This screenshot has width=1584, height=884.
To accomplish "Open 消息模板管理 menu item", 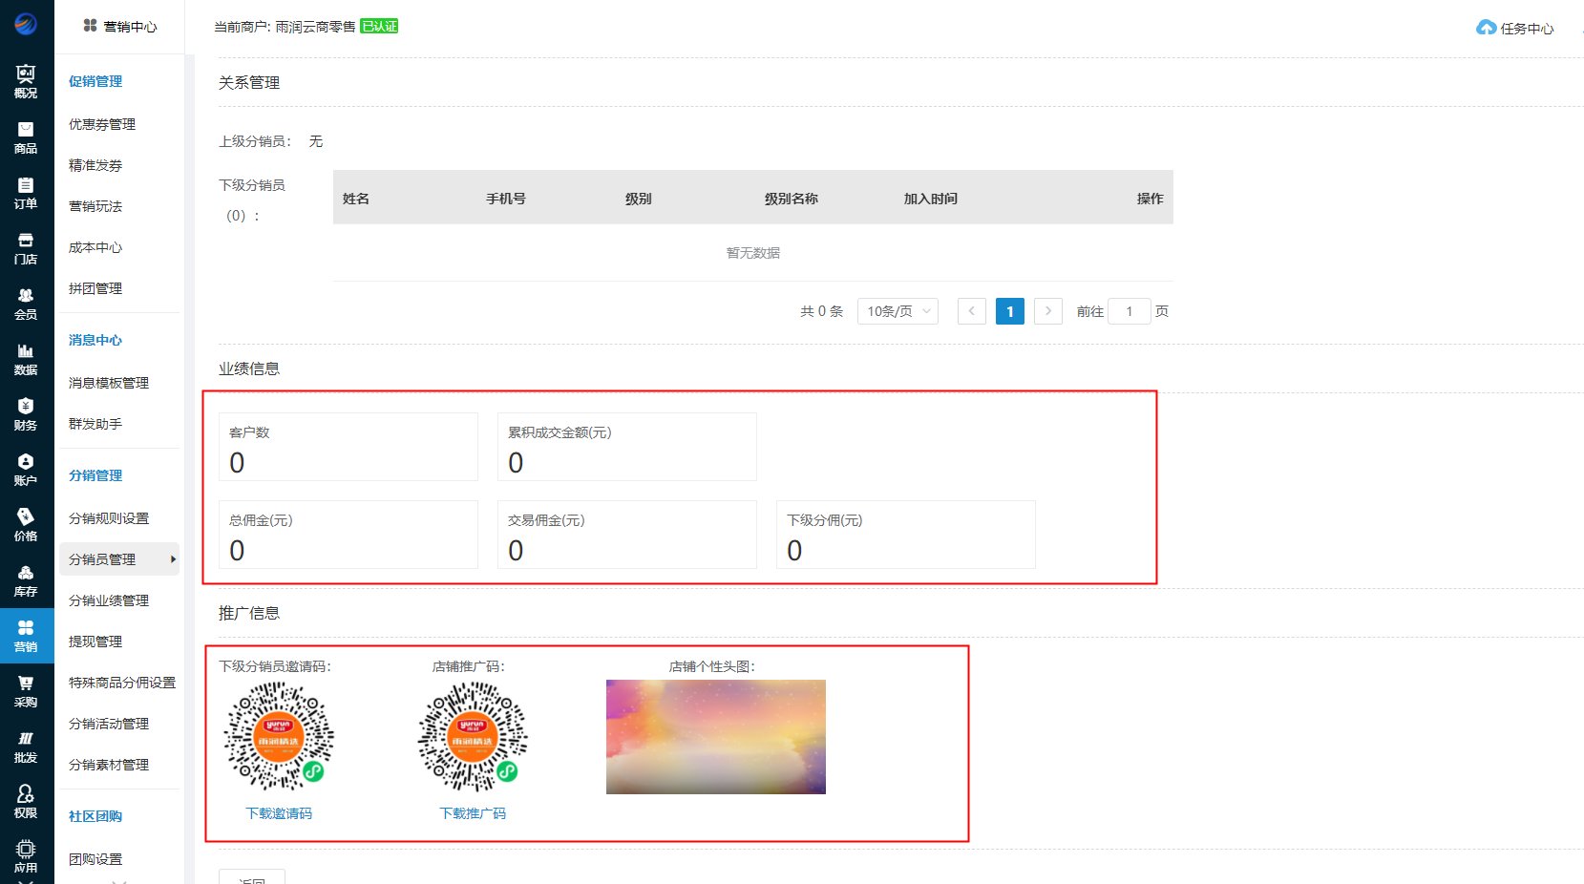I will coord(109,383).
